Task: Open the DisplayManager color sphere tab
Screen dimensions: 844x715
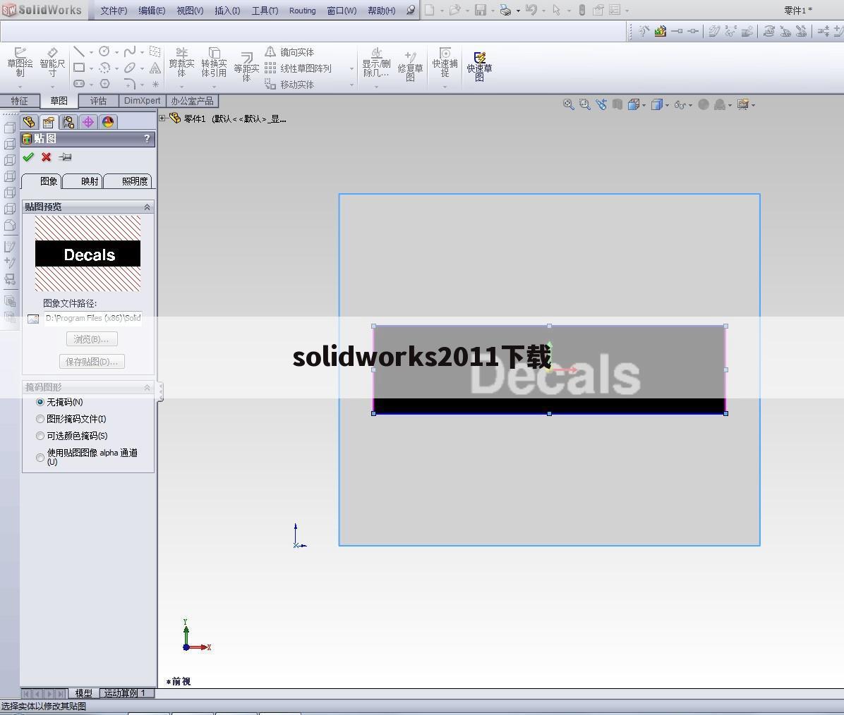Action: coord(108,122)
